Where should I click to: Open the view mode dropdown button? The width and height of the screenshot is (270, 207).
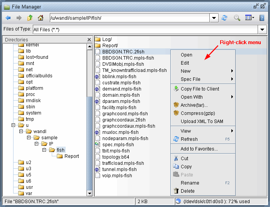click(250, 18)
